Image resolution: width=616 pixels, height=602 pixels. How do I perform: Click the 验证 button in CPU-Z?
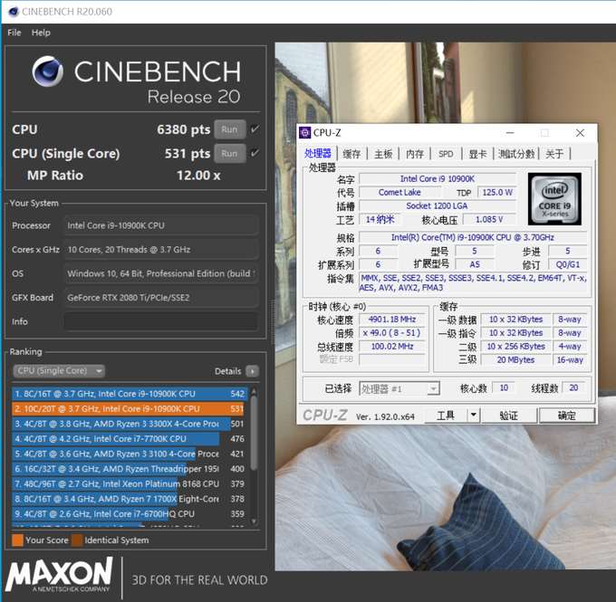pyautogui.click(x=509, y=416)
